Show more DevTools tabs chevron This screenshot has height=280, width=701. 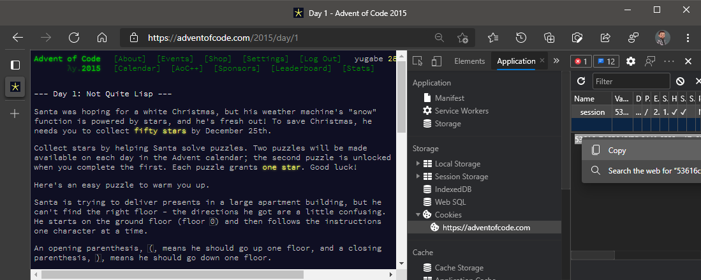[x=556, y=61]
